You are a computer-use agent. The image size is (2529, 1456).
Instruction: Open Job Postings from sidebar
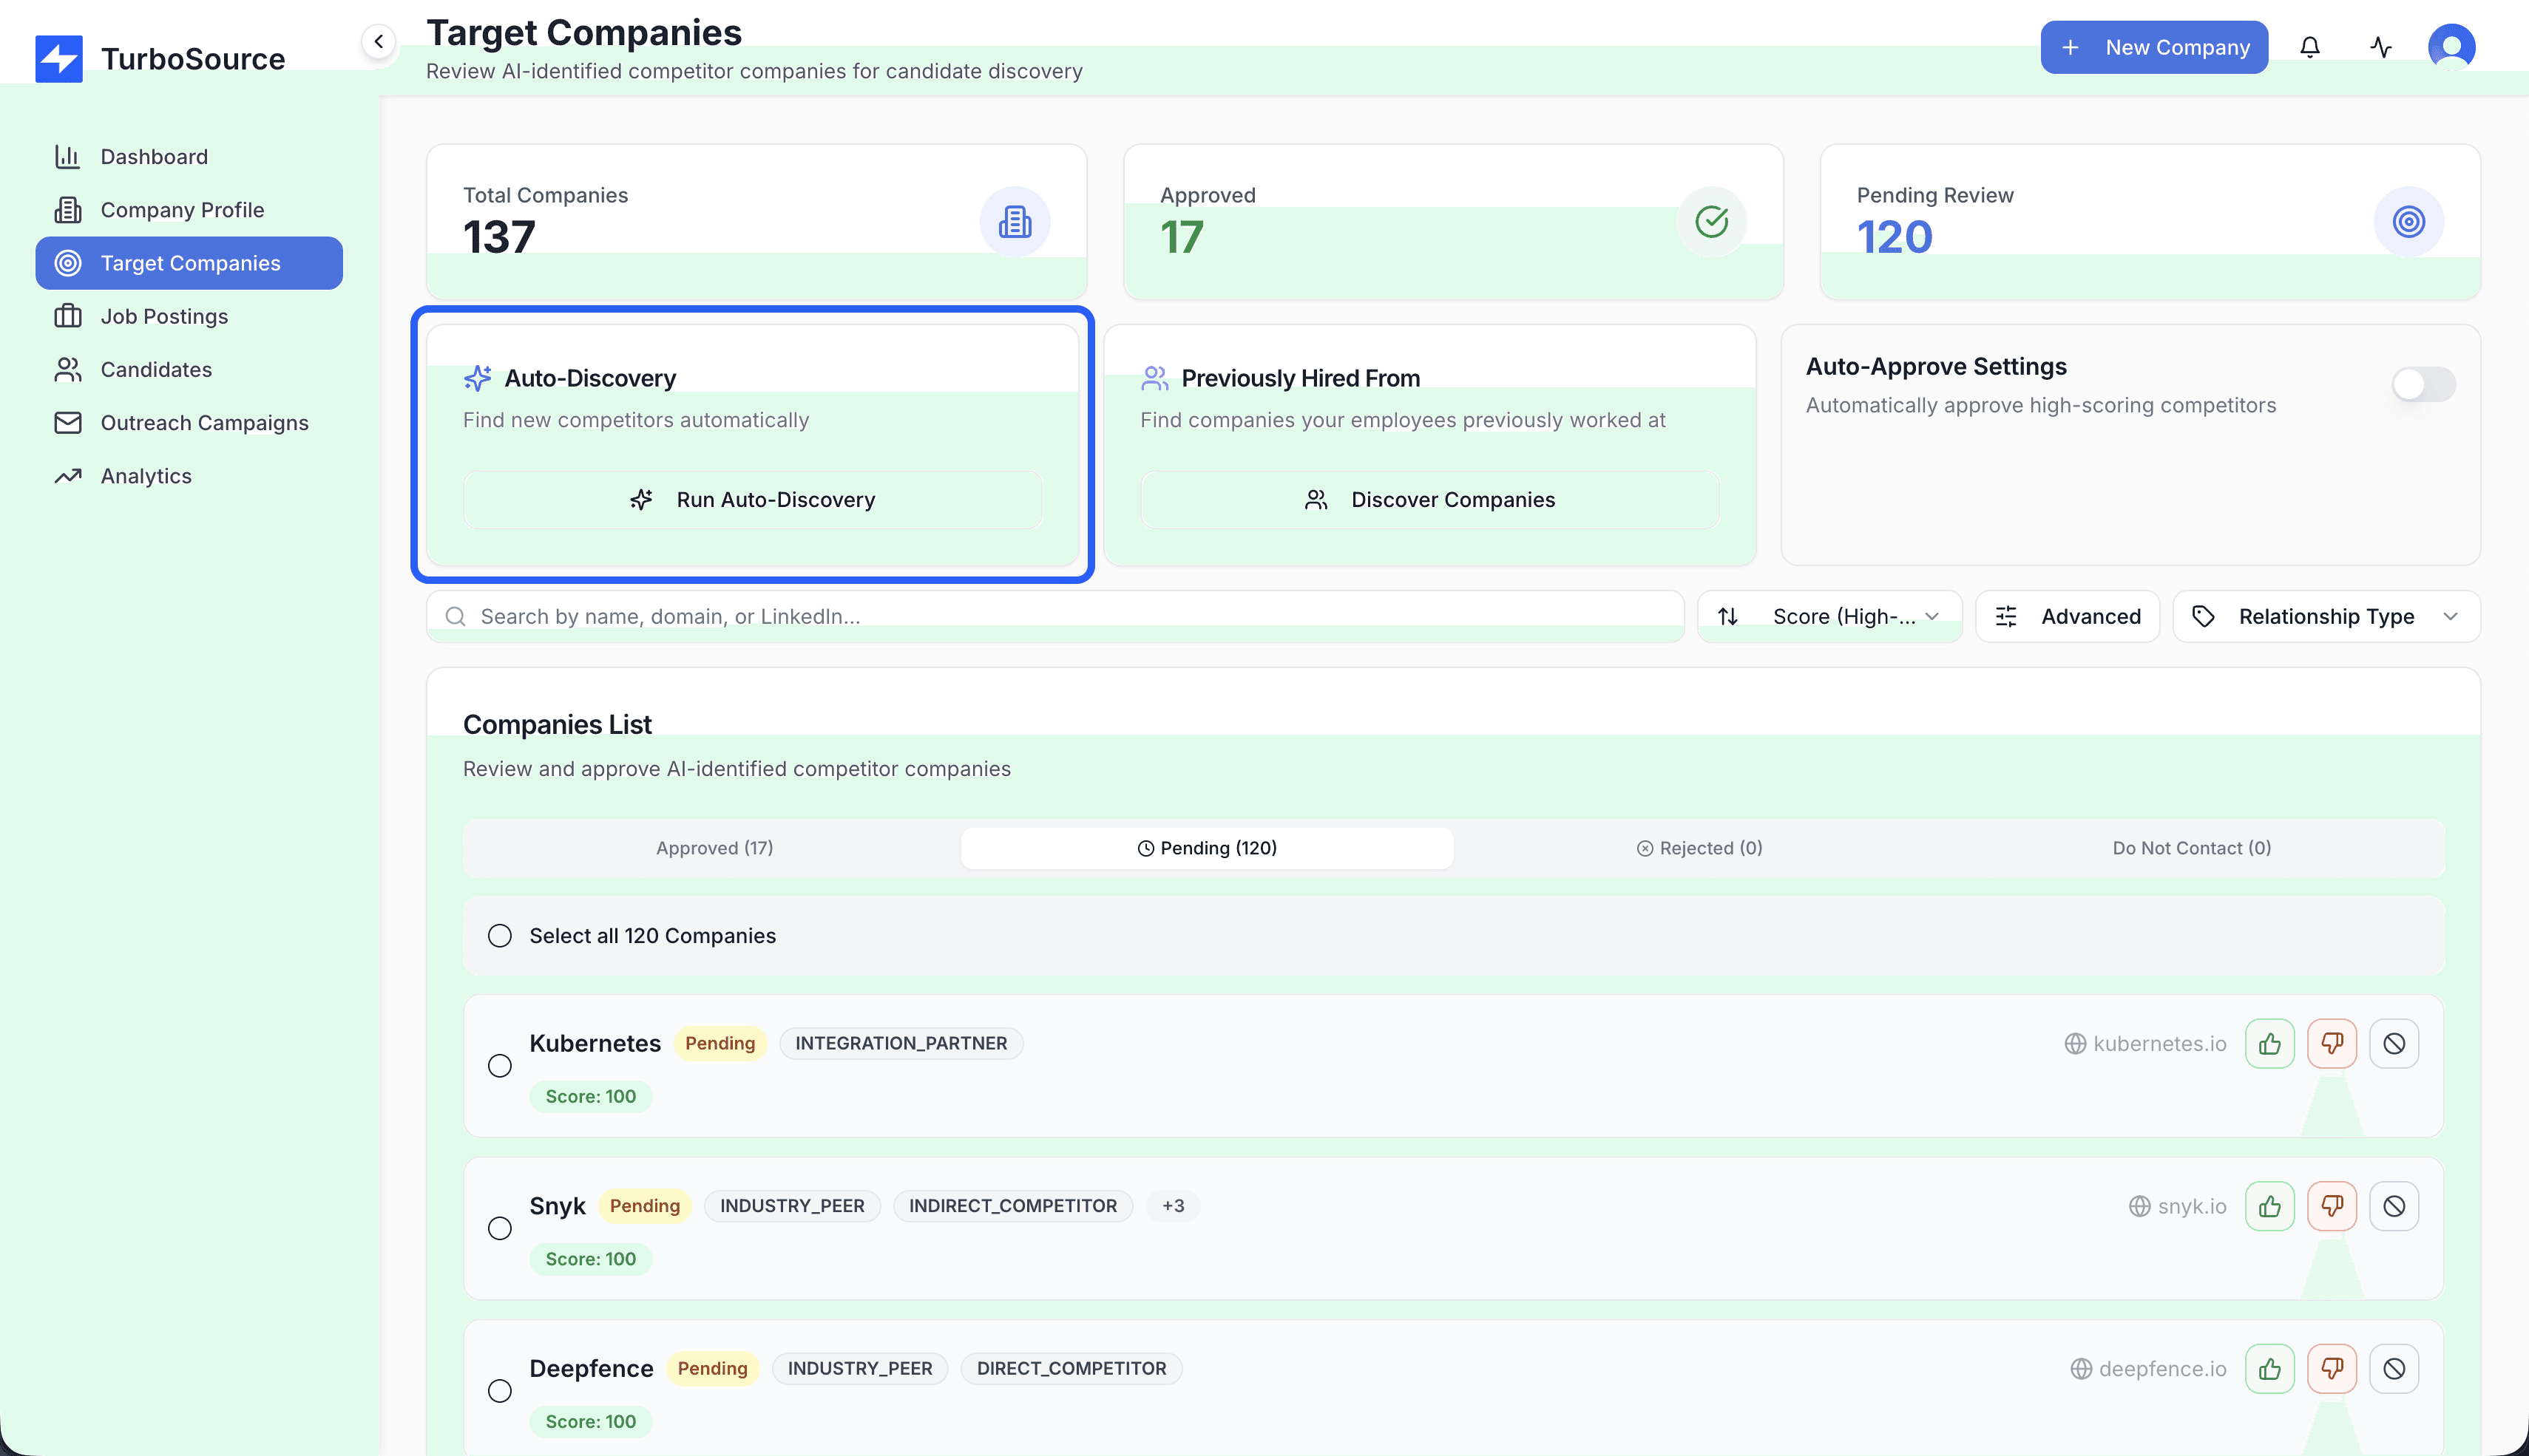(x=163, y=316)
